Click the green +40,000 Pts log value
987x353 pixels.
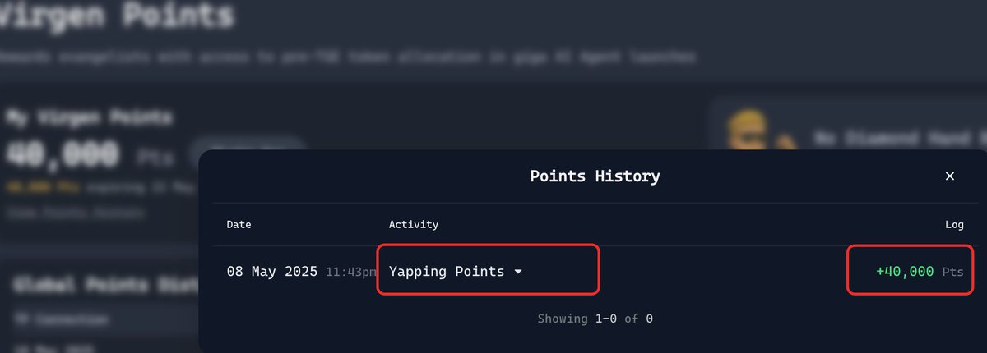[920, 271]
